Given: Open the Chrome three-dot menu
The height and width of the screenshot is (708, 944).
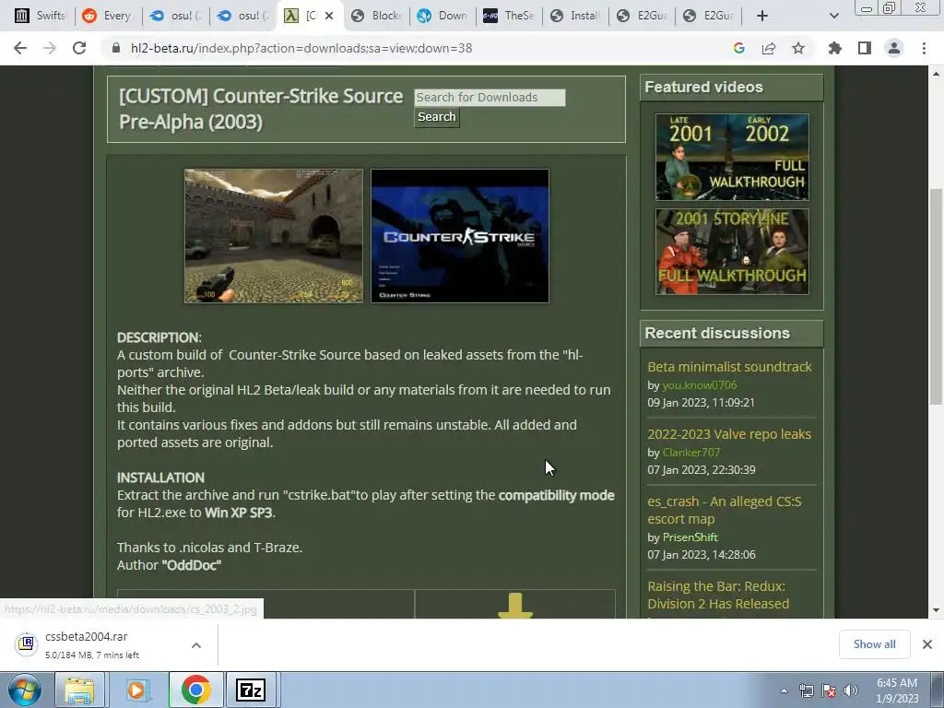Looking at the screenshot, I should pos(924,48).
